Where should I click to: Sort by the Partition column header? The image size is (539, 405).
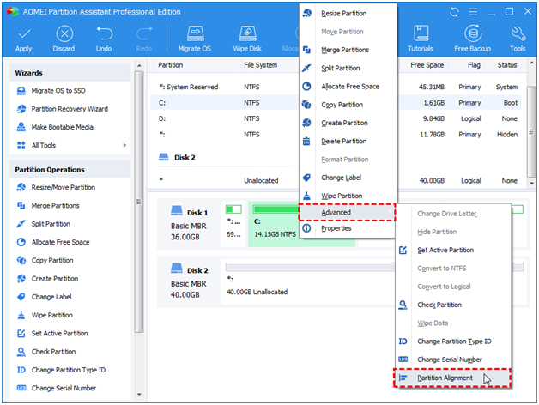click(x=171, y=65)
